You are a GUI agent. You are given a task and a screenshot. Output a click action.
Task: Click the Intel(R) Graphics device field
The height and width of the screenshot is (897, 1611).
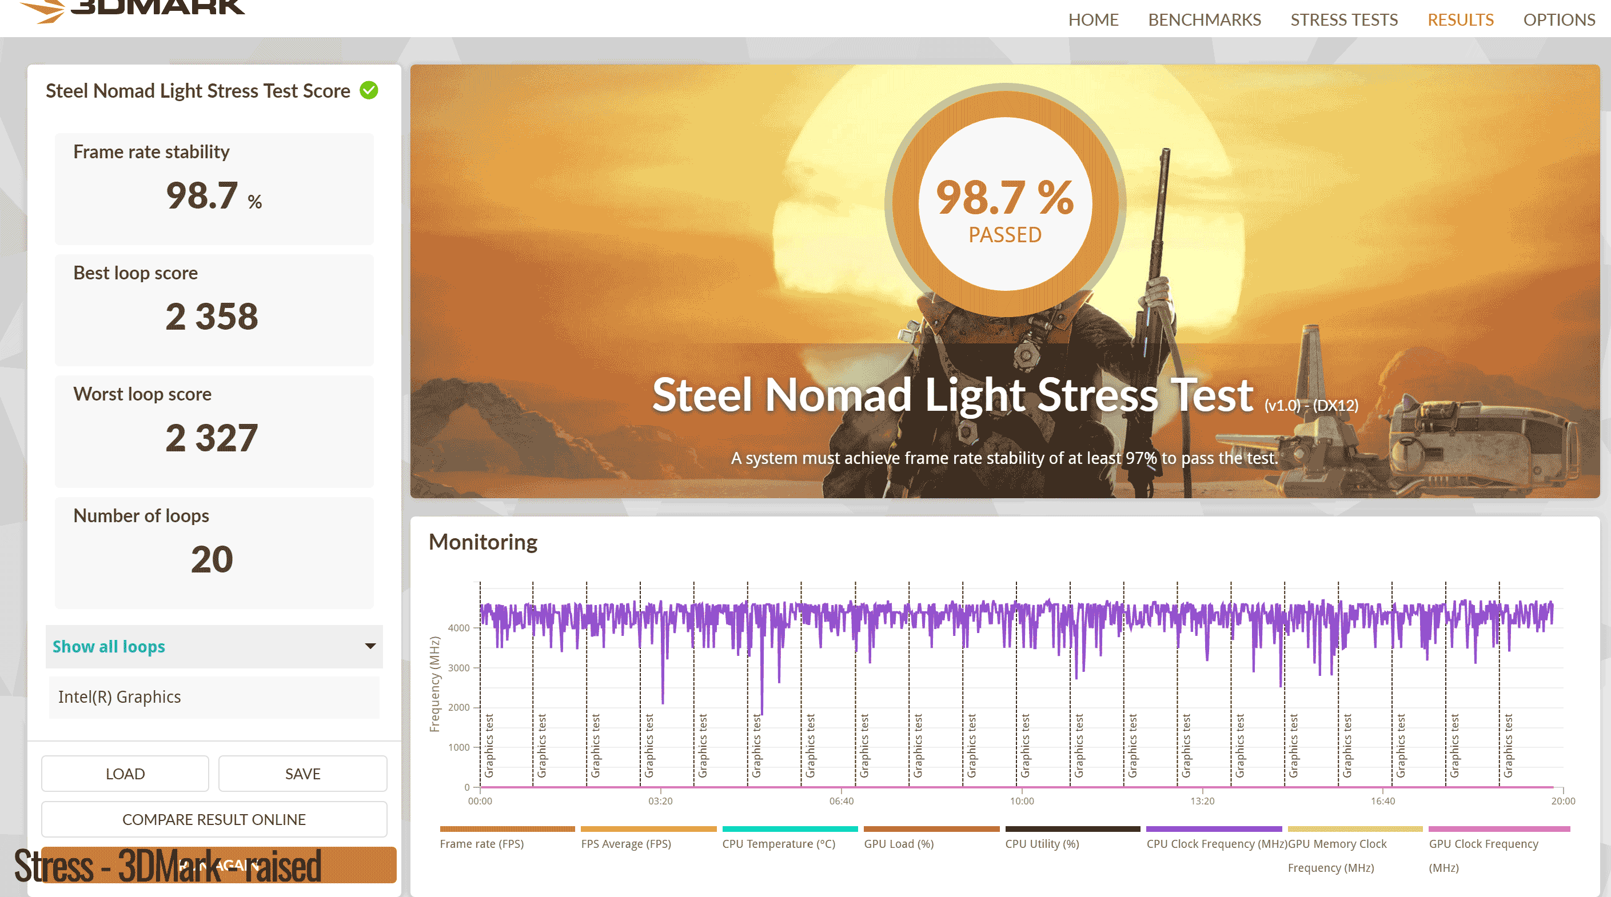[x=214, y=697]
